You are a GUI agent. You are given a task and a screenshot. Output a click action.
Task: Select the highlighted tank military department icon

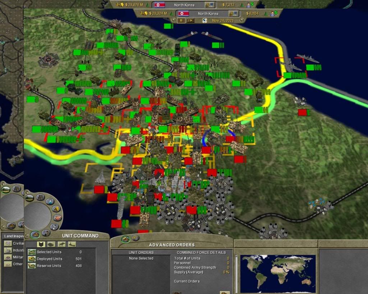(35, 234)
